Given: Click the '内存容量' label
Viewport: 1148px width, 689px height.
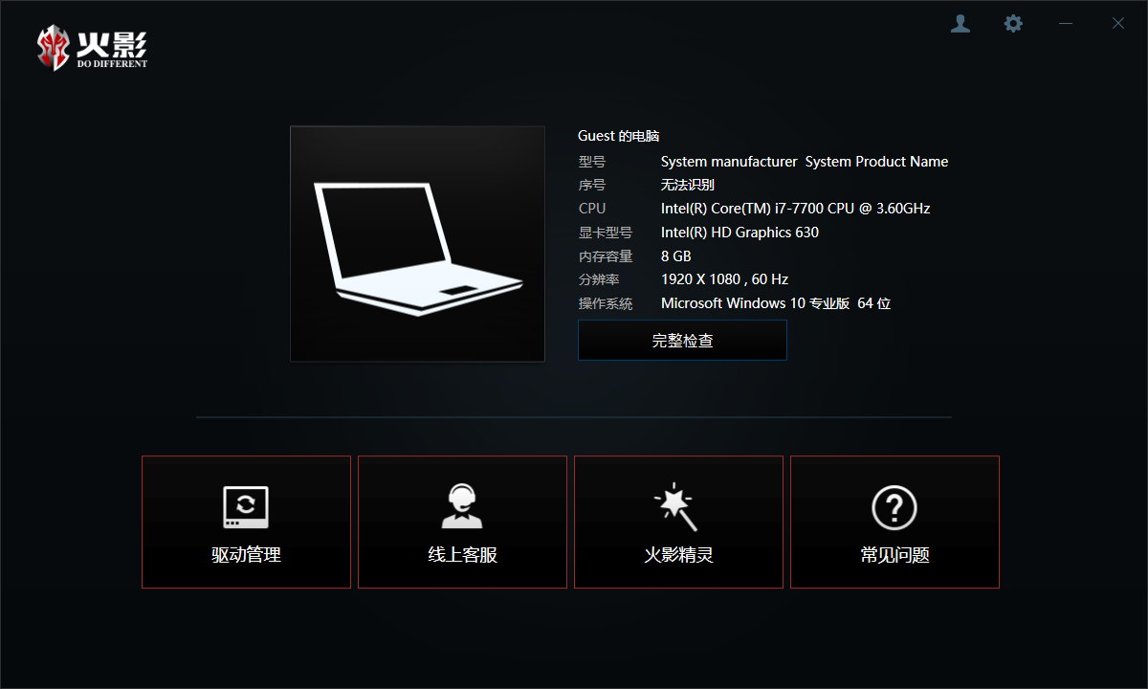Looking at the screenshot, I should pos(606,256).
